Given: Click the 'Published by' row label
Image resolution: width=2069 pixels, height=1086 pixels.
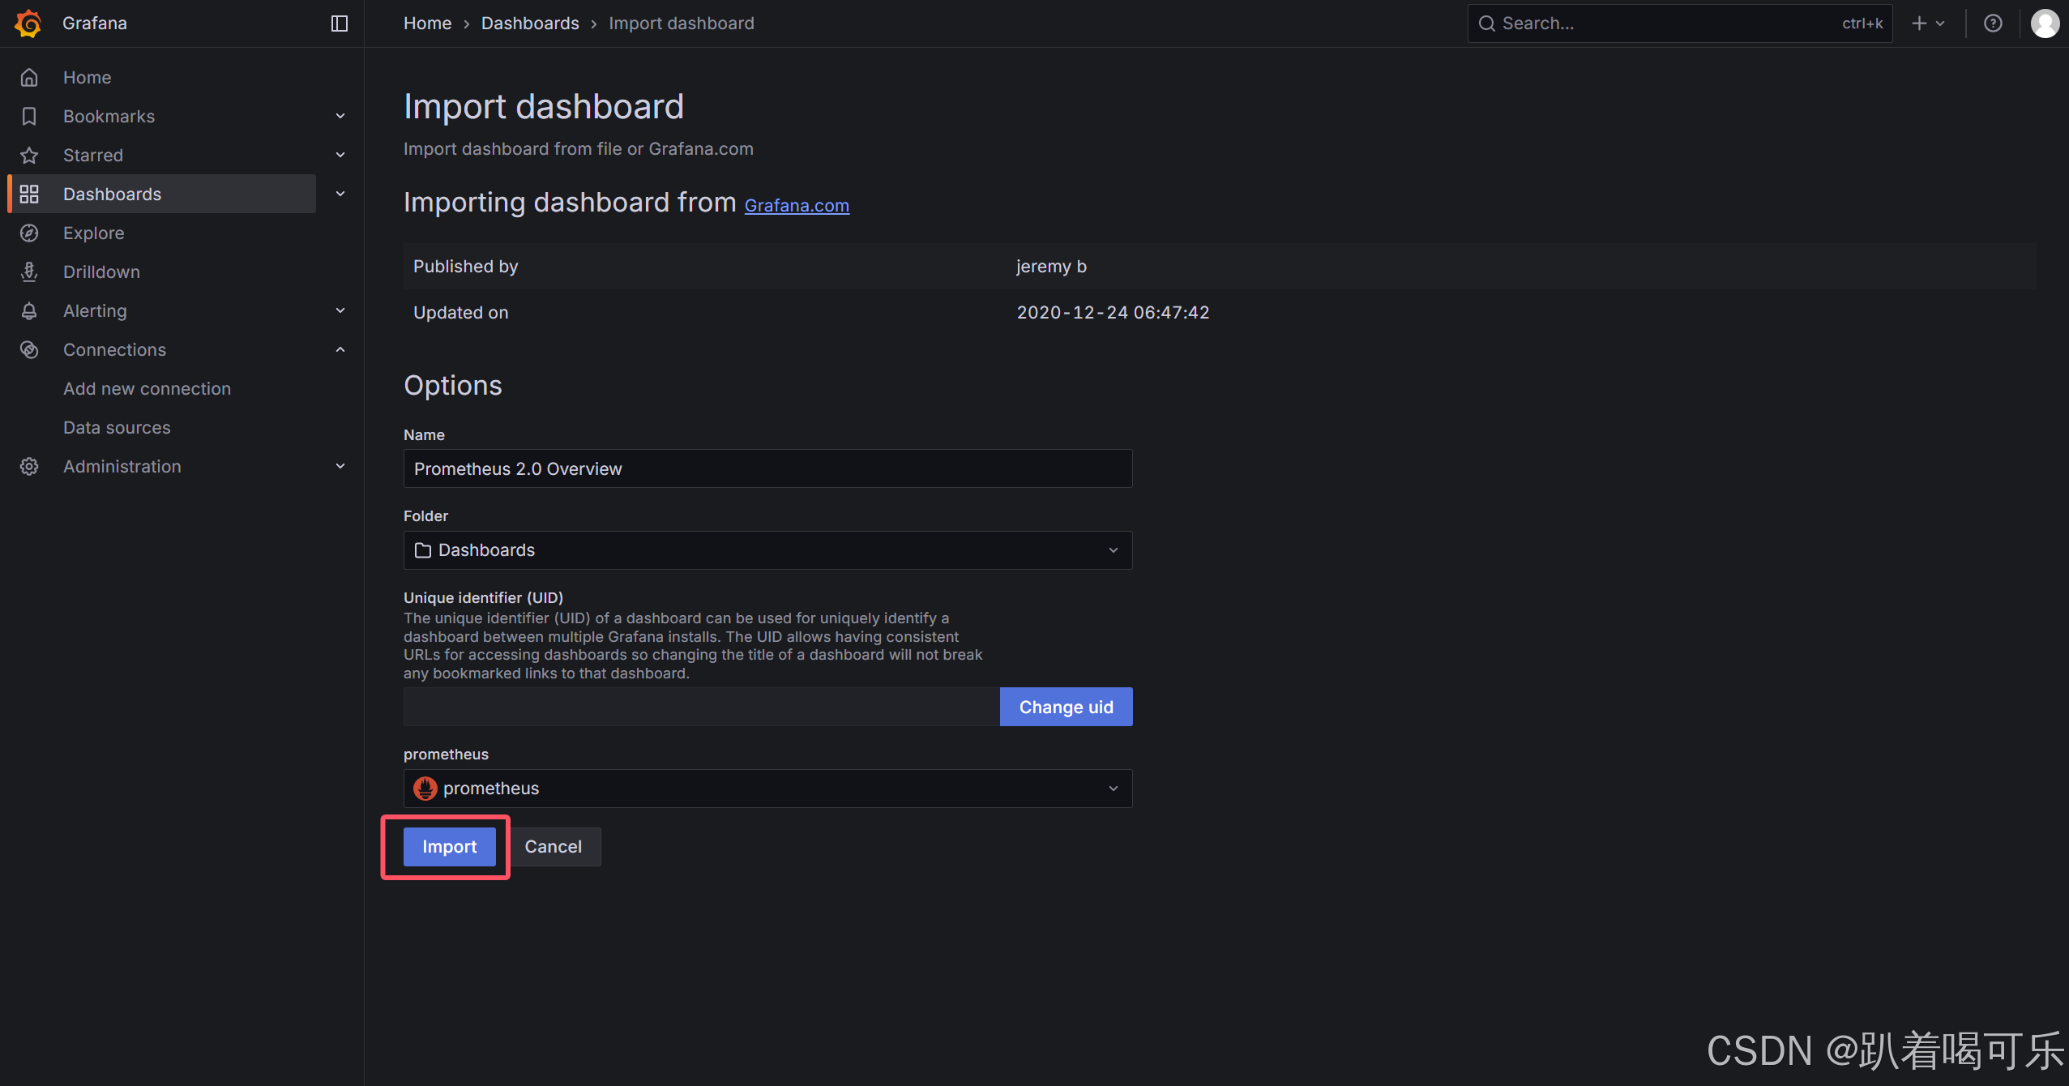Looking at the screenshot, I should point(466,267).
